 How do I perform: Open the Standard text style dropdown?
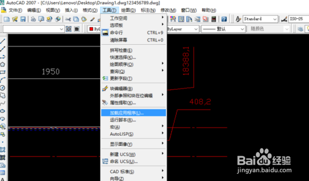click(260, 19)
